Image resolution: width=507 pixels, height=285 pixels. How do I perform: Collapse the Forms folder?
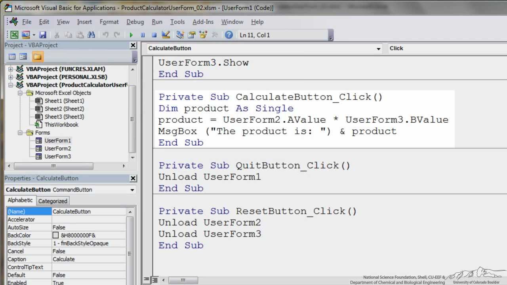[20, 133]
